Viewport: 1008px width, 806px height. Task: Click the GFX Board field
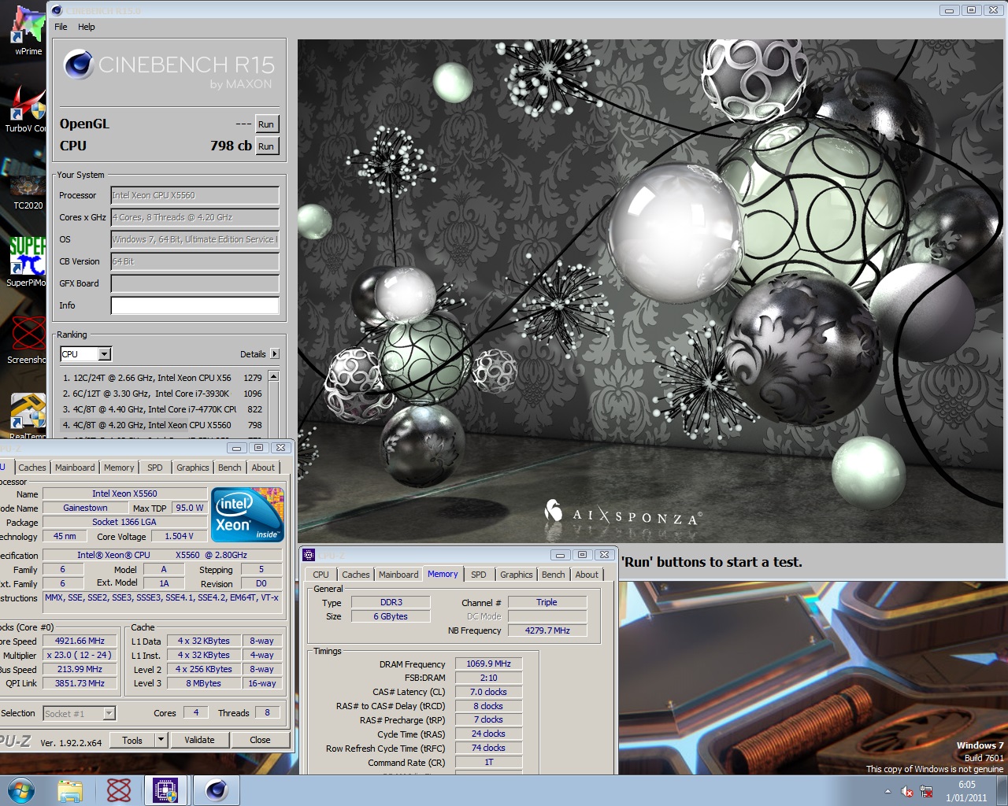195,283
